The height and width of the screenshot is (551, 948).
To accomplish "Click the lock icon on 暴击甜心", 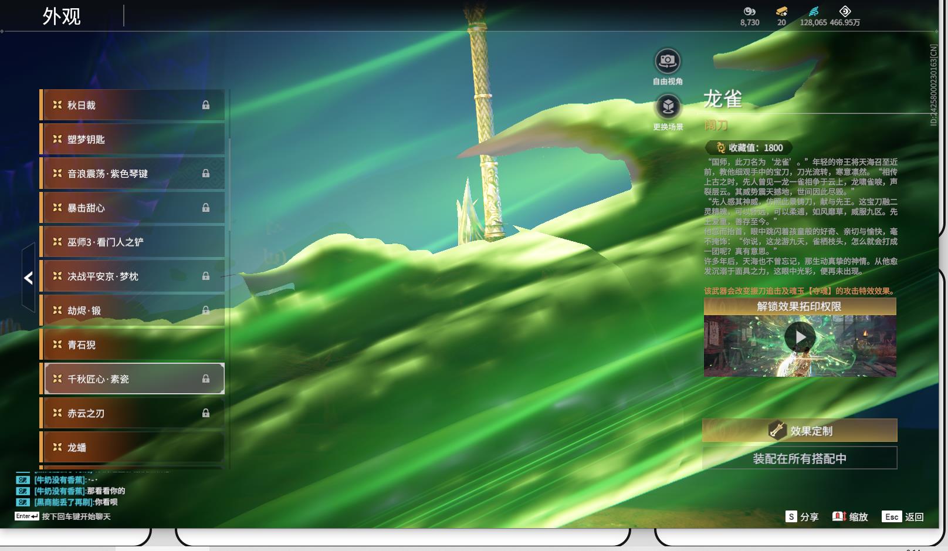I will coord(206,208).
